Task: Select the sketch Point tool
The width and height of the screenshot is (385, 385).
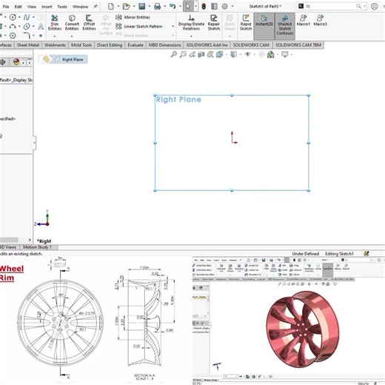Action: 41,36
